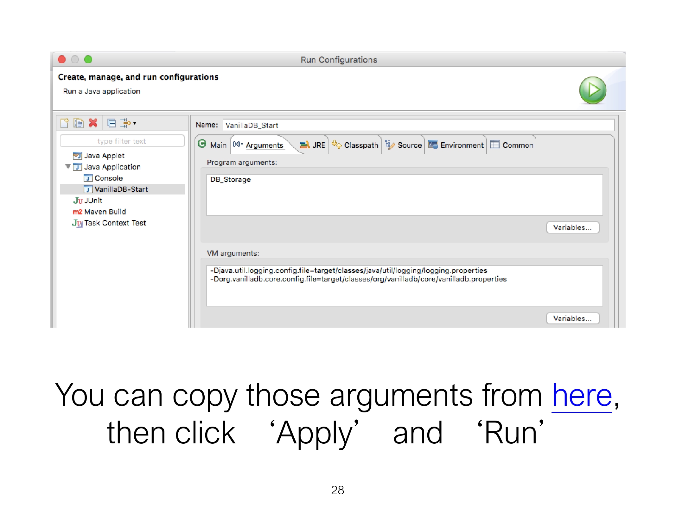Select the Java Applet configuration type

(x=104, y=156)
